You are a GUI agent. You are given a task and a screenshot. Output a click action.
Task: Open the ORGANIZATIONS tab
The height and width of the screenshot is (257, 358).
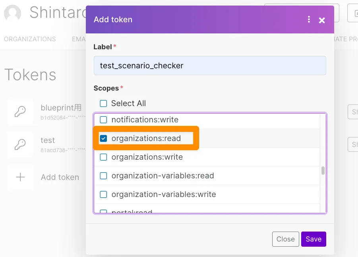[x=30, y=39]
